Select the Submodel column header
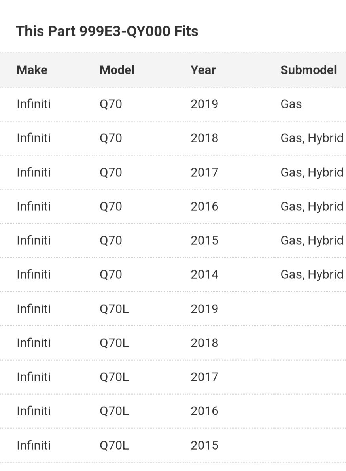The height and width of the screenshot is (471, 346). 308,70
